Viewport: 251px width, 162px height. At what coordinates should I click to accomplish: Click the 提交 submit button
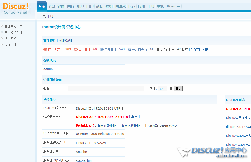point(178,89)
